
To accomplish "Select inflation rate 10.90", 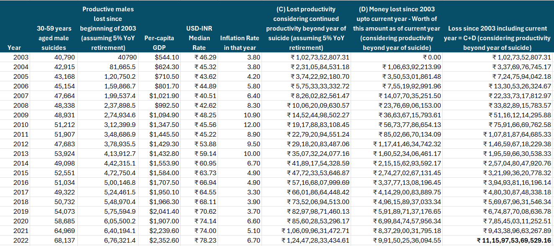I will 253,115.
